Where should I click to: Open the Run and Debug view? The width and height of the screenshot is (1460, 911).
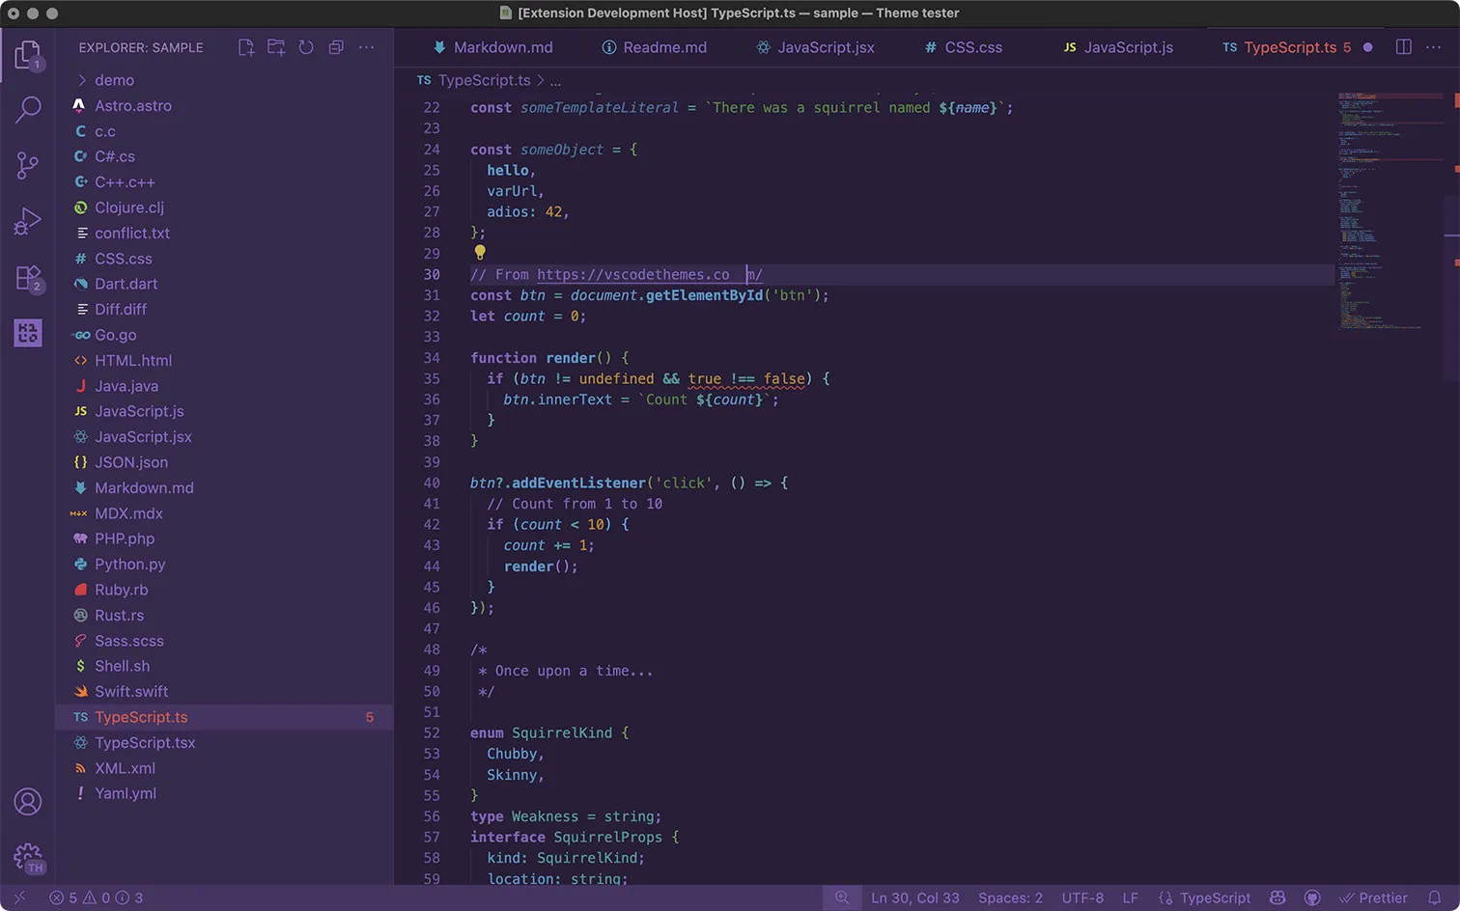(x=28, y=220)
